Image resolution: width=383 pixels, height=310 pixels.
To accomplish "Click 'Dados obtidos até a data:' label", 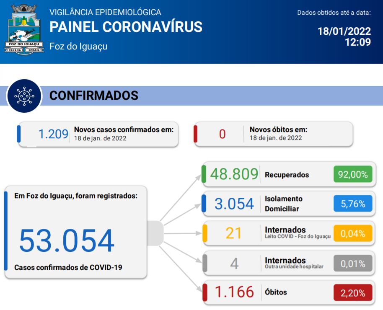I will pyautogui.click(x=334, y=13).
